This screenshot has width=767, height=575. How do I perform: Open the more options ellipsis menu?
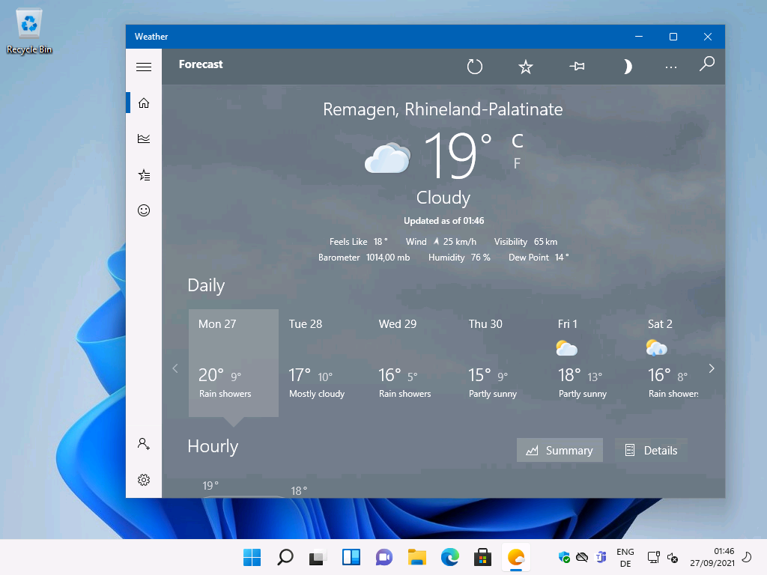(x=671, y=67)
